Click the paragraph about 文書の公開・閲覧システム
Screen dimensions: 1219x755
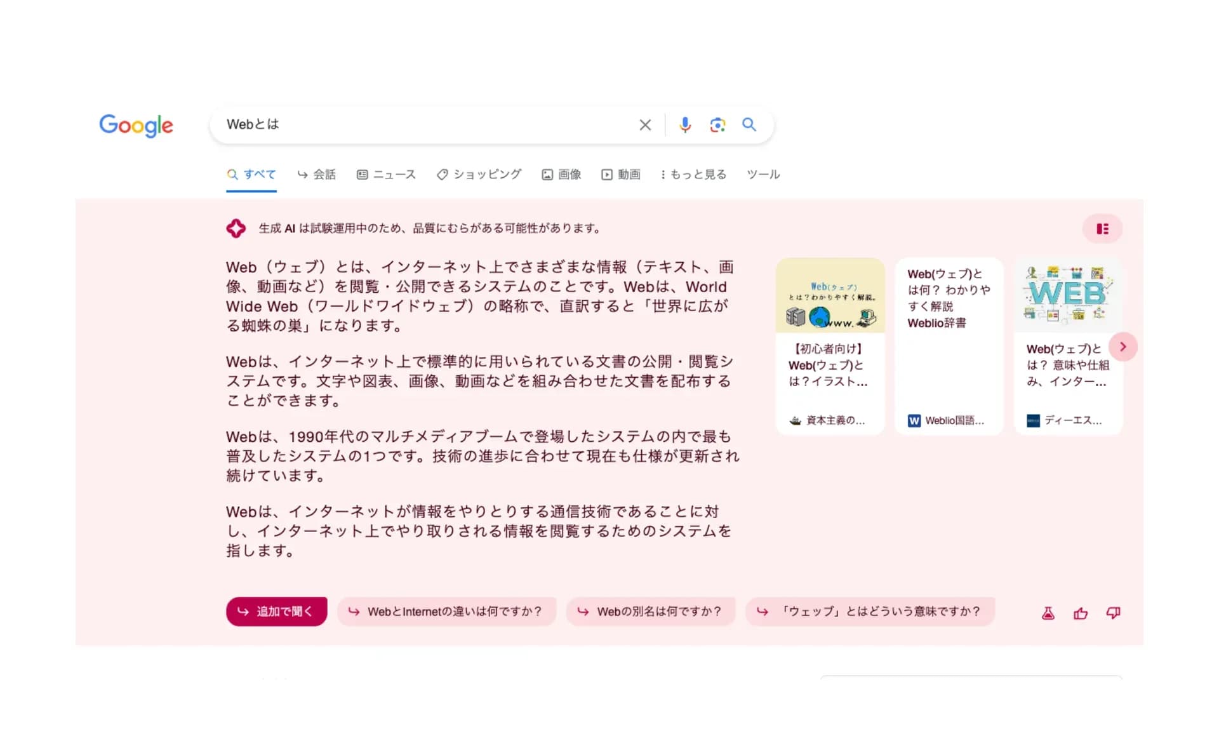tap(479, 381)
